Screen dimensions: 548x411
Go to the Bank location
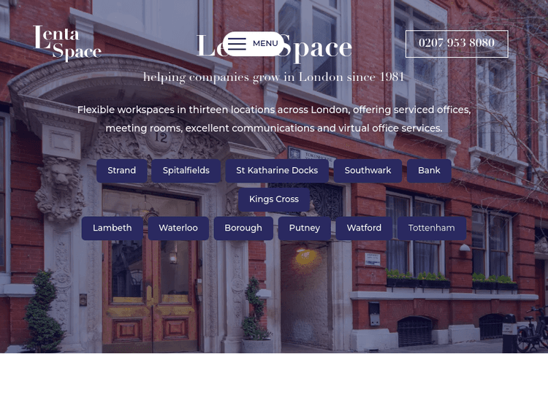[429, 171]
